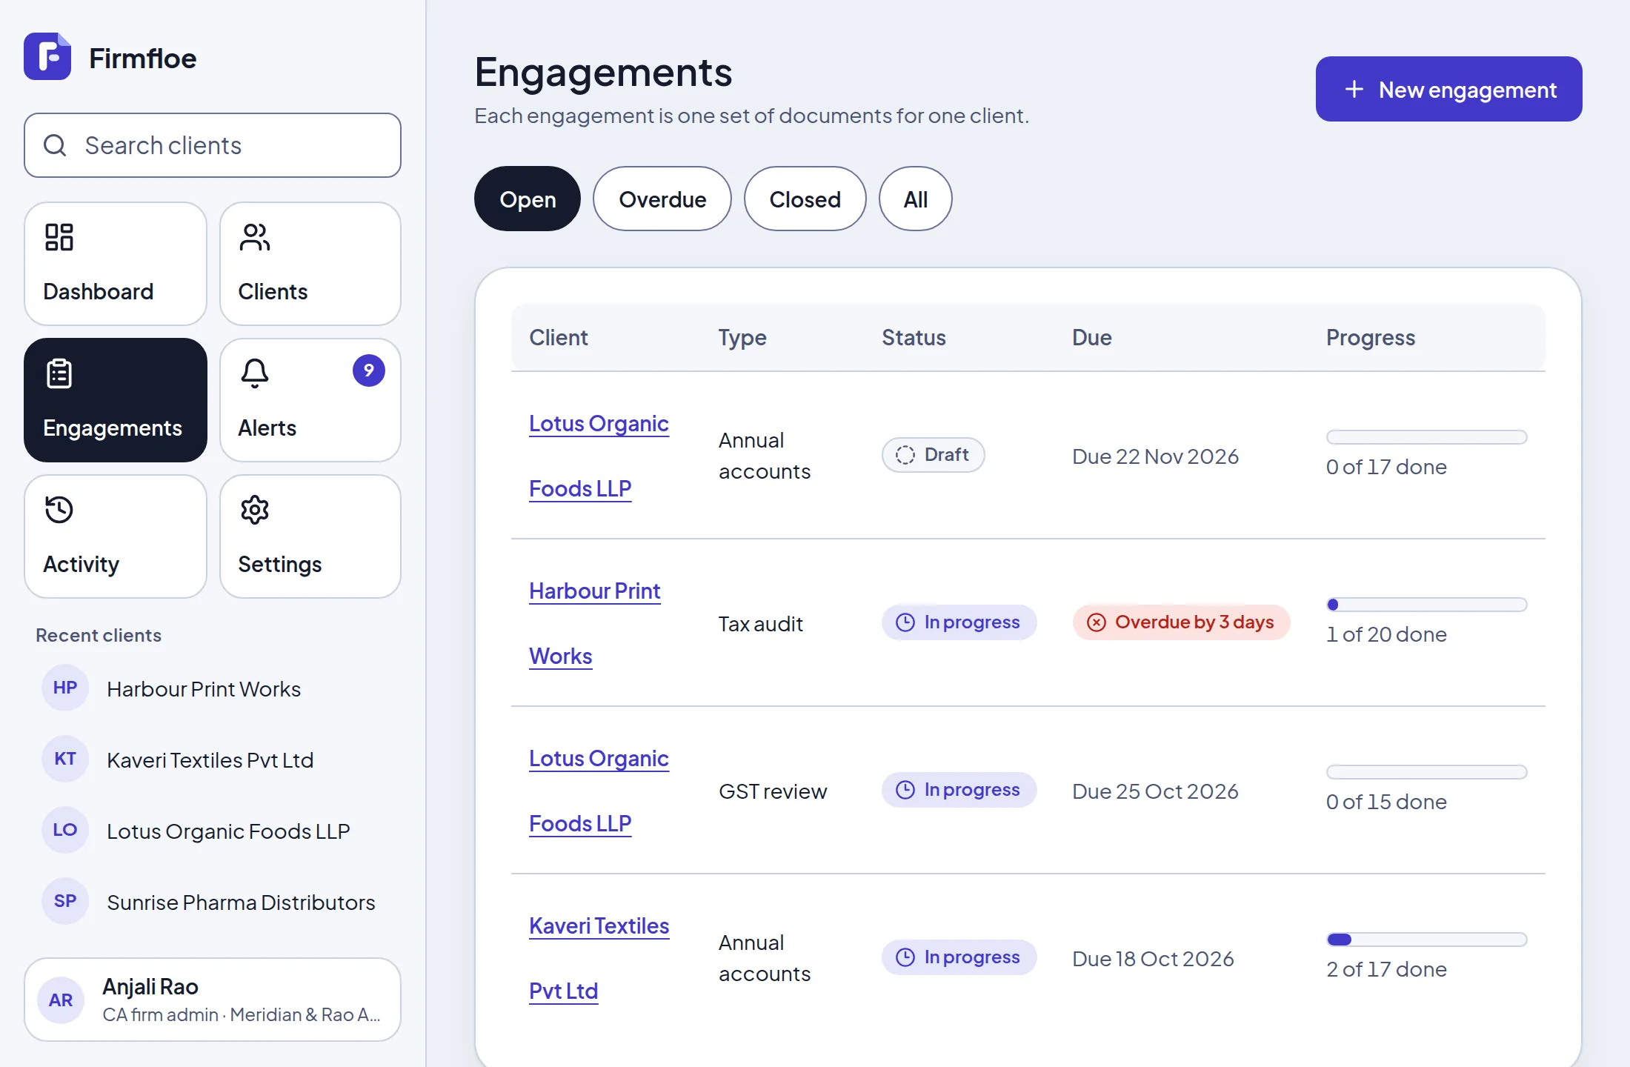1630x1067 pixels.
Task: Click the HP avatar for Harbour Print Works
Action: point(65,688)
